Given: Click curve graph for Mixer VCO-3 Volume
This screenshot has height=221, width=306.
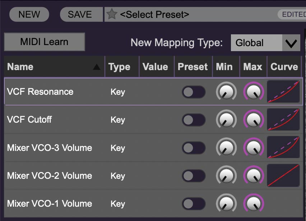Looking at the screenshot, I should [283, 148].
